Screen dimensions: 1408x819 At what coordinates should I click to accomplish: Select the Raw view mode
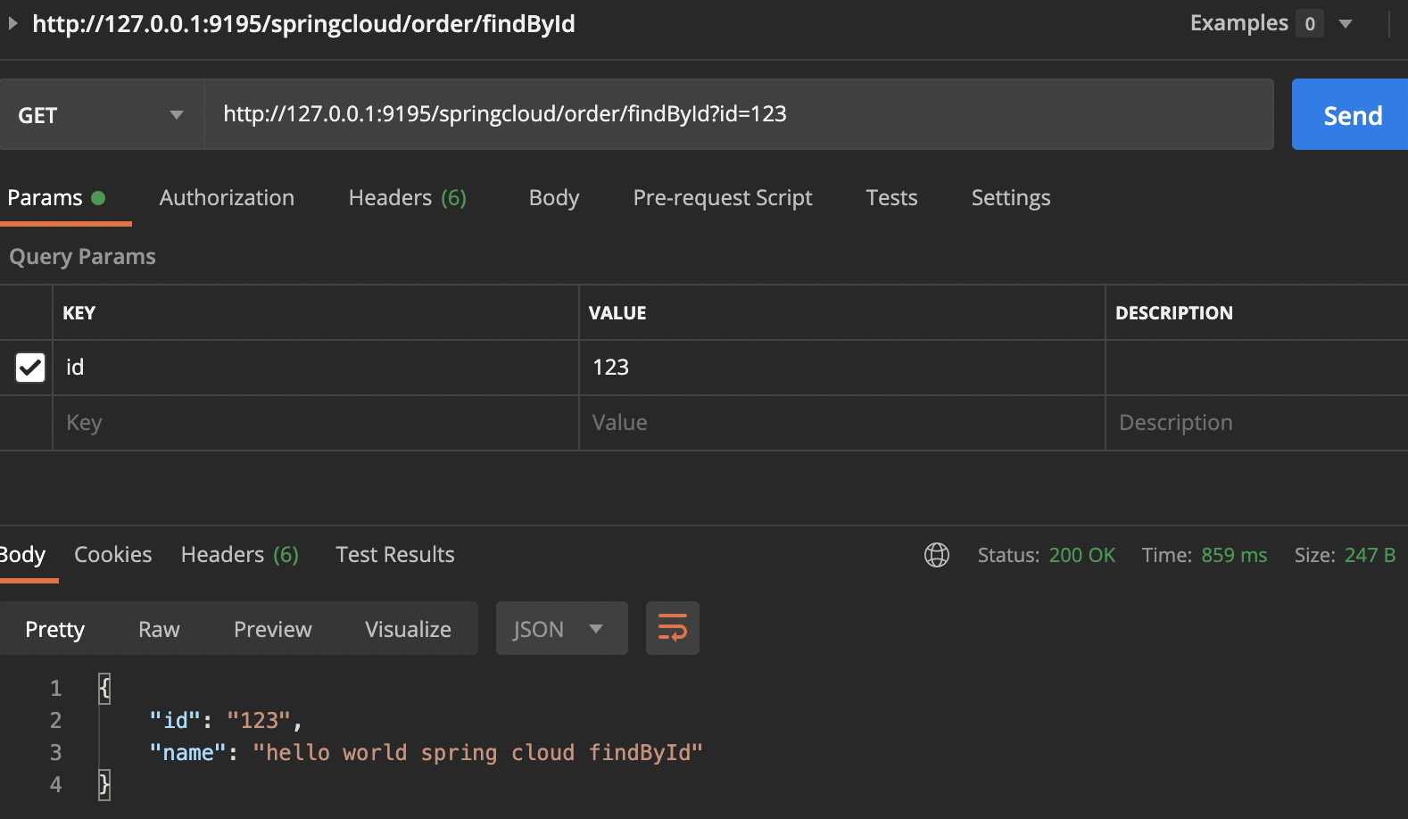click(x=159, y=628)
